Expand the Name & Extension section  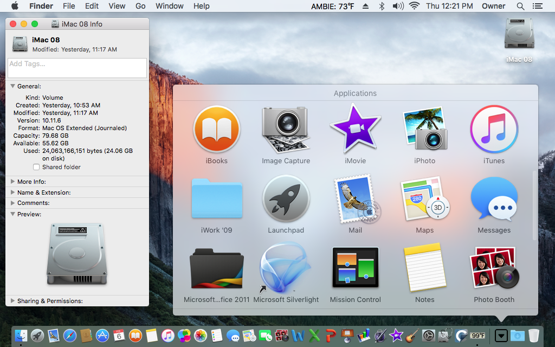point(13,192)
